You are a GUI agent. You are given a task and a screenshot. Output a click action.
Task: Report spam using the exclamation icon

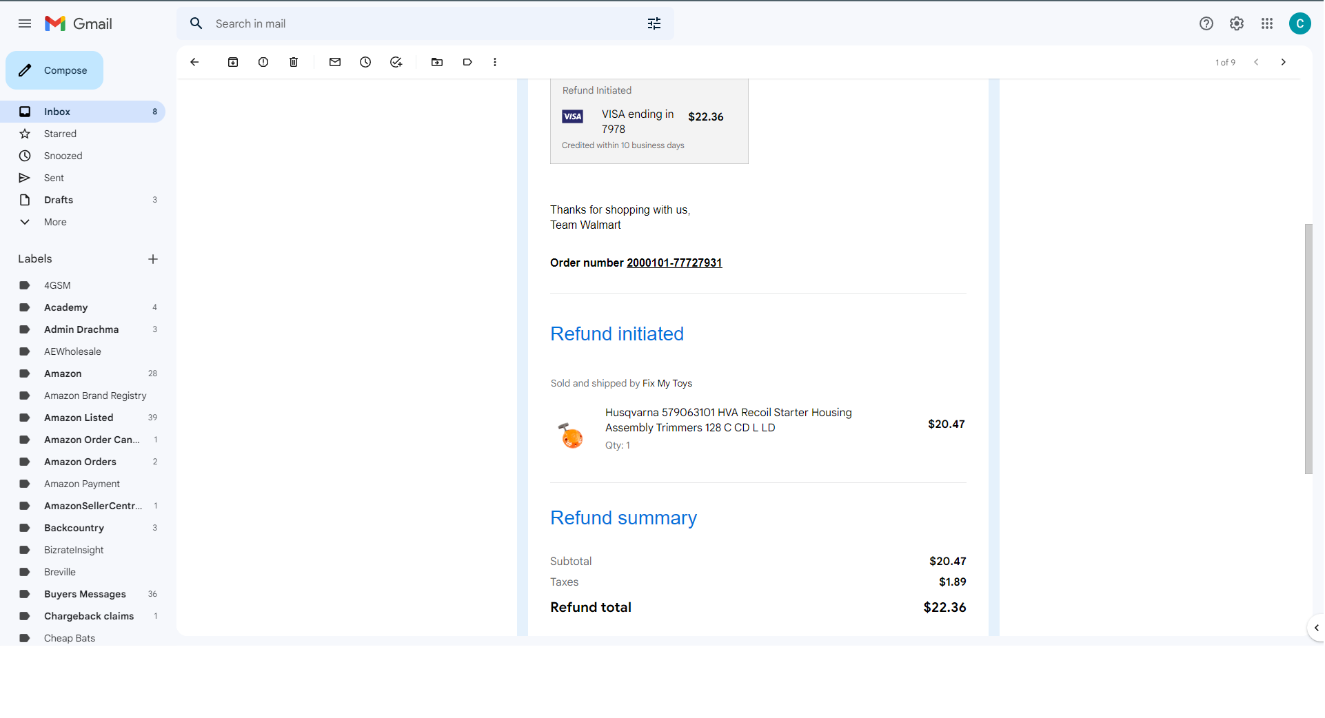click(263, 62)
